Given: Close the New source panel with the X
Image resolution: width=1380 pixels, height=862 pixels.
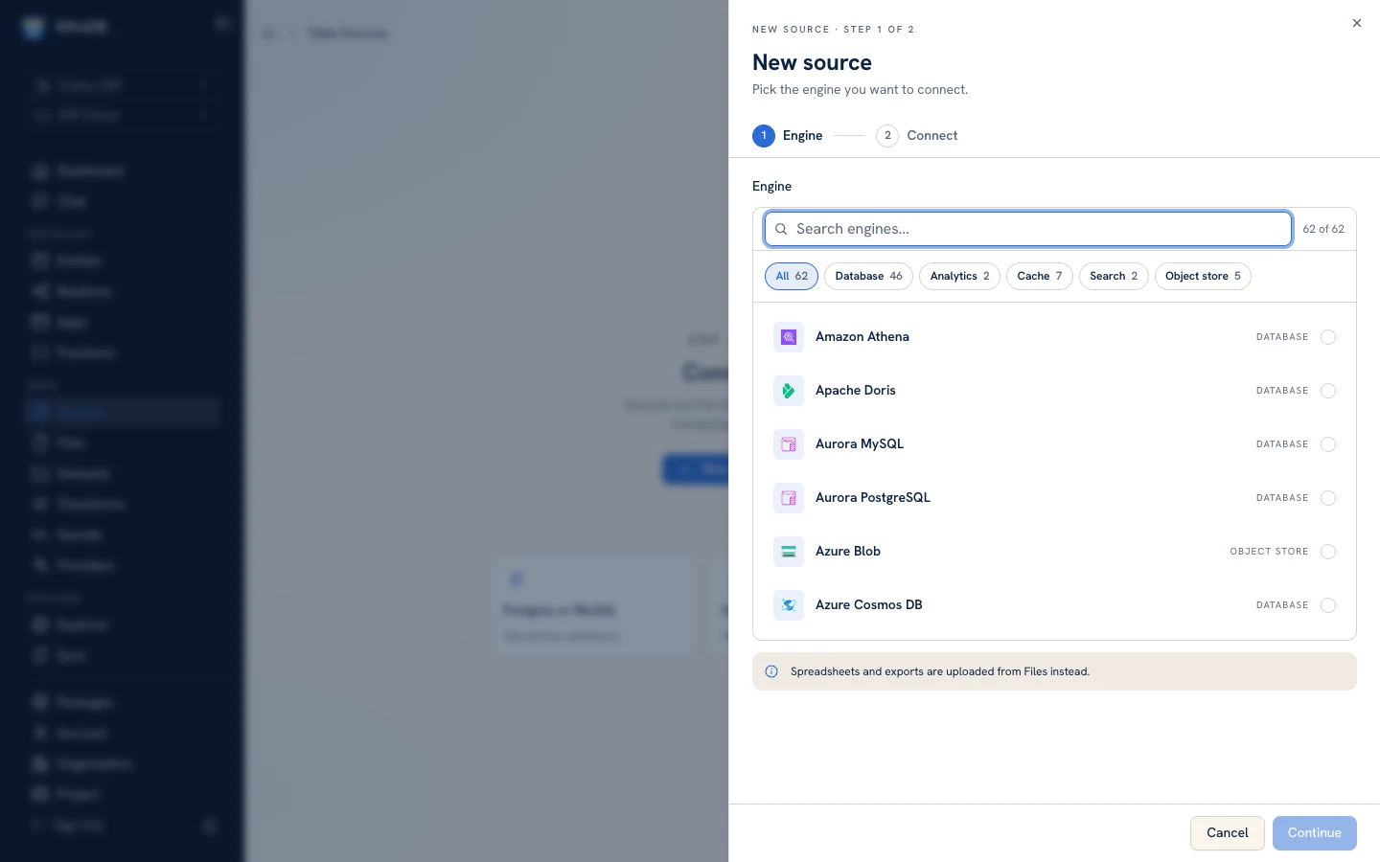Looking at the screenshot, I should pyautogui.click(x=1357, y=23).
